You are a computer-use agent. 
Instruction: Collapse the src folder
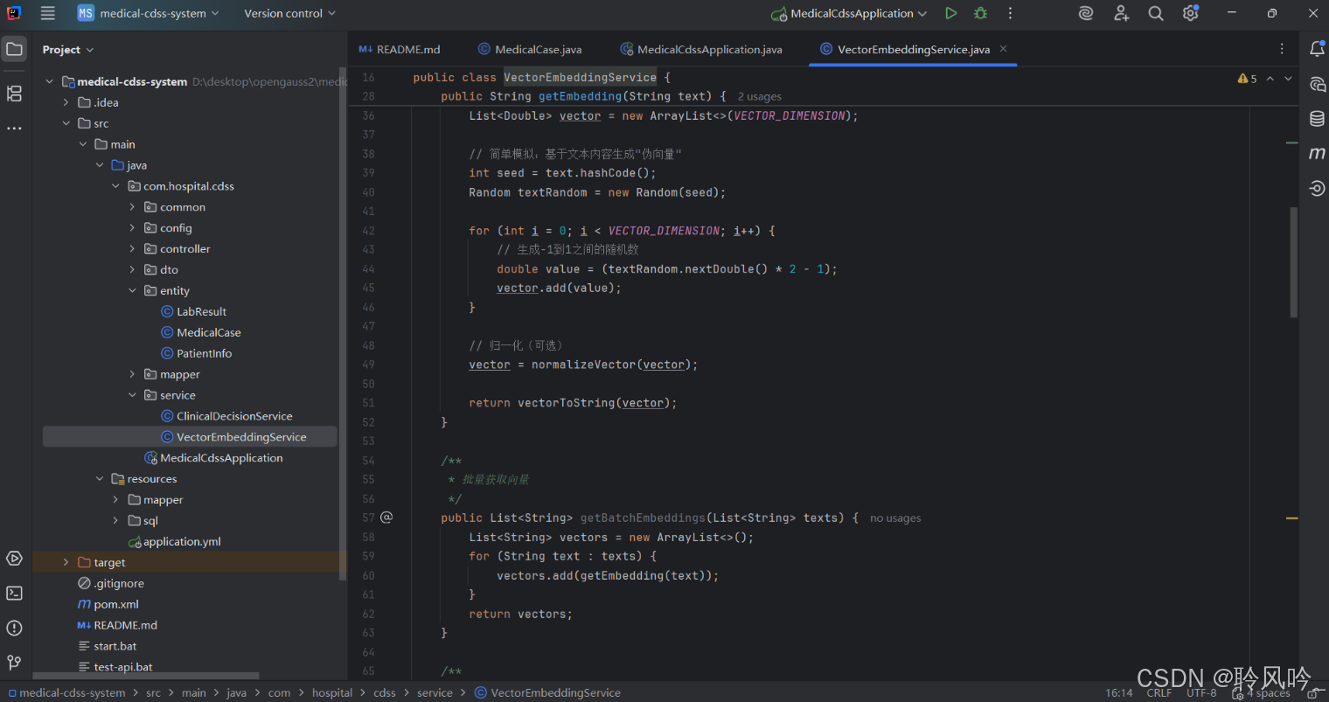pos(66,123)
